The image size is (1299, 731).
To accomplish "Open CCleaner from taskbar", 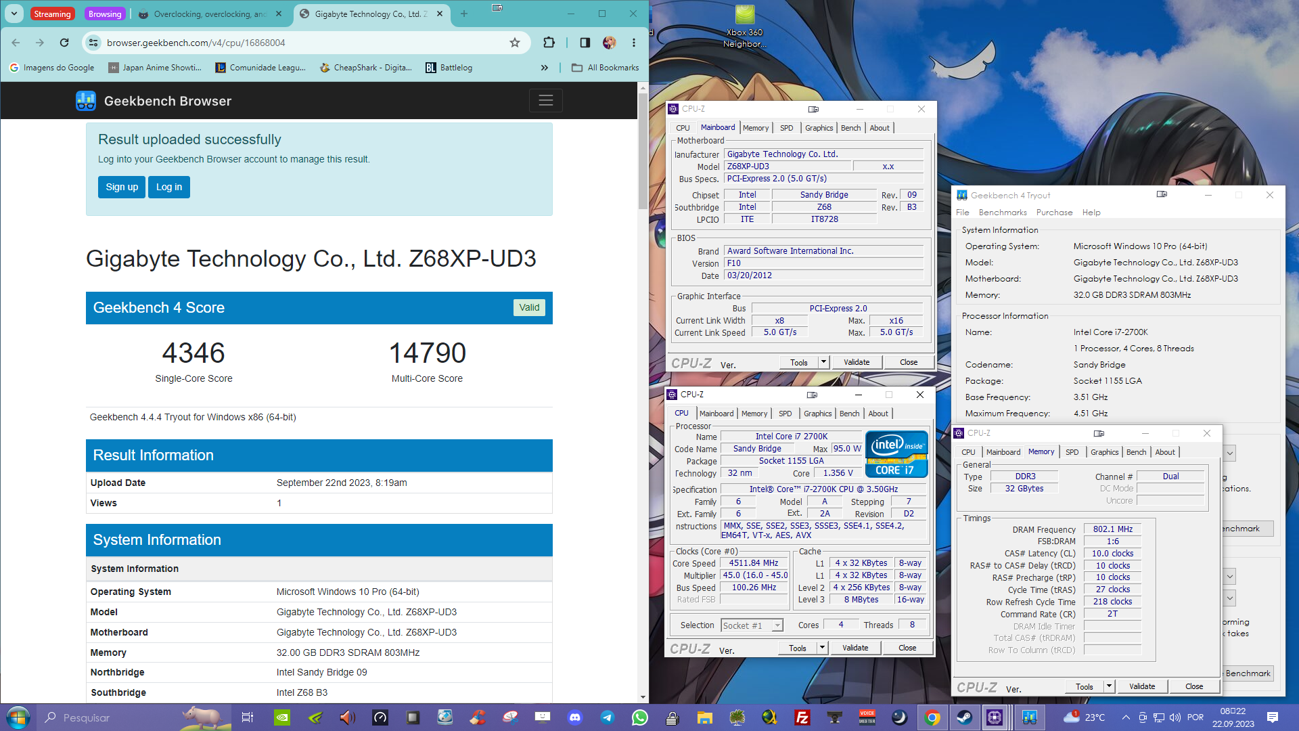I will point(478,717).
